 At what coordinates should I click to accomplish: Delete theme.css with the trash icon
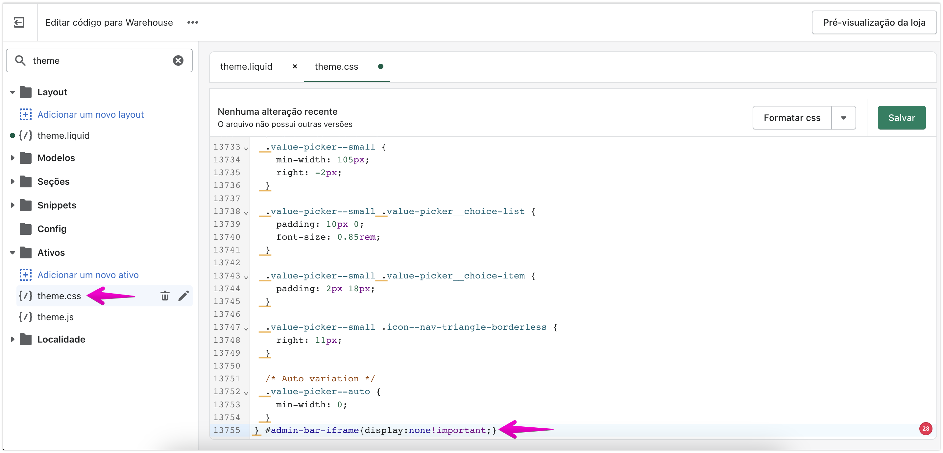pyautogui.click(x=165, y=296)
